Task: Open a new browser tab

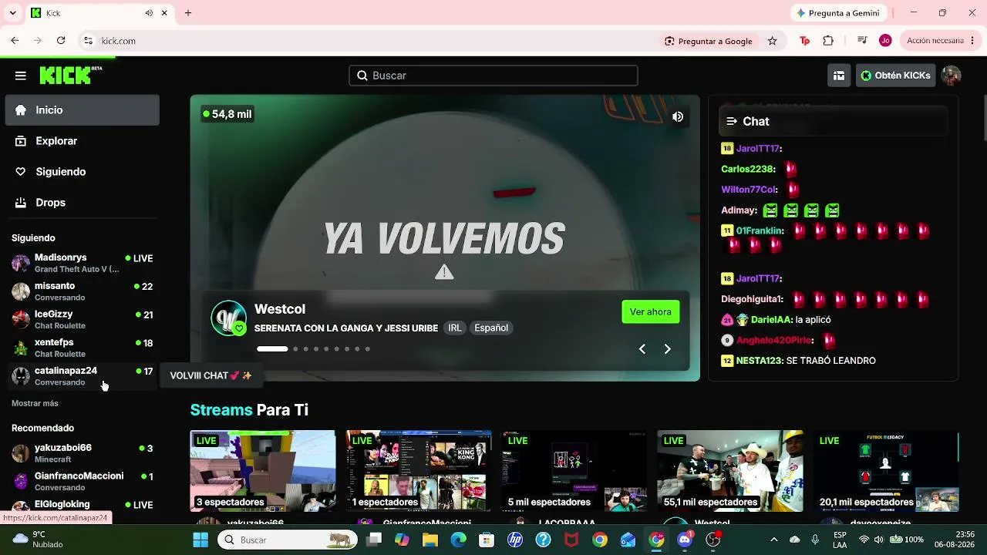Action: 188,13
